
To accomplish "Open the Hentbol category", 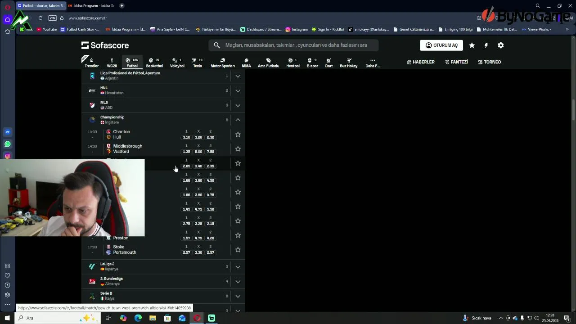I will click(x=293, y=63).
